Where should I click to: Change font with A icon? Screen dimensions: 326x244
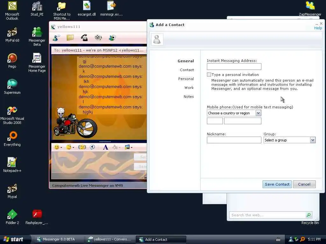(x=105, y=147)
